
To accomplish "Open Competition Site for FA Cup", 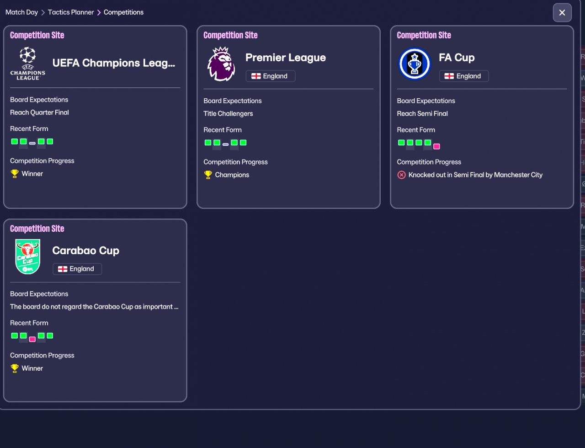I will pyautogui.click(x=424, y=35).
